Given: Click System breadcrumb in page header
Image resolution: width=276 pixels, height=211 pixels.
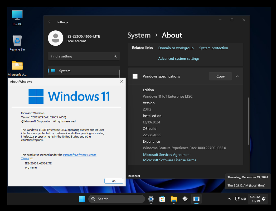Looking at the screenshot, I should pos(139,35).
